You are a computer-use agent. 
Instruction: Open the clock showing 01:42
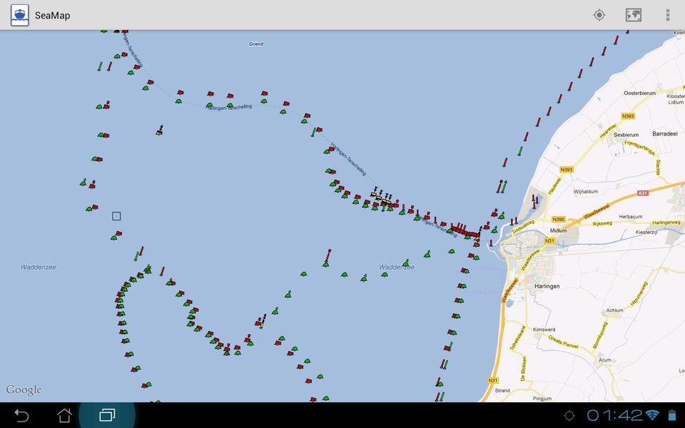click(614, 415)
